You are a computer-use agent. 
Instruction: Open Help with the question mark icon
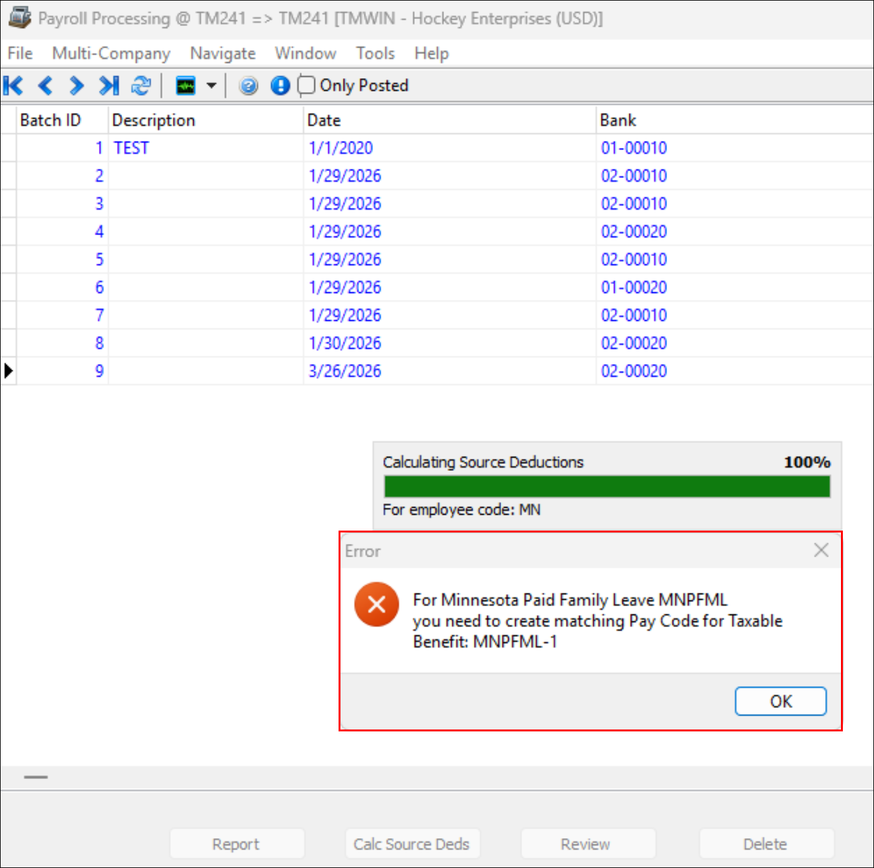click(x=248, y=85)
